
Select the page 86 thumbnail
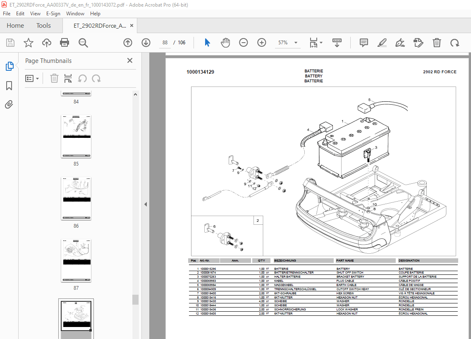click(76, 199)
